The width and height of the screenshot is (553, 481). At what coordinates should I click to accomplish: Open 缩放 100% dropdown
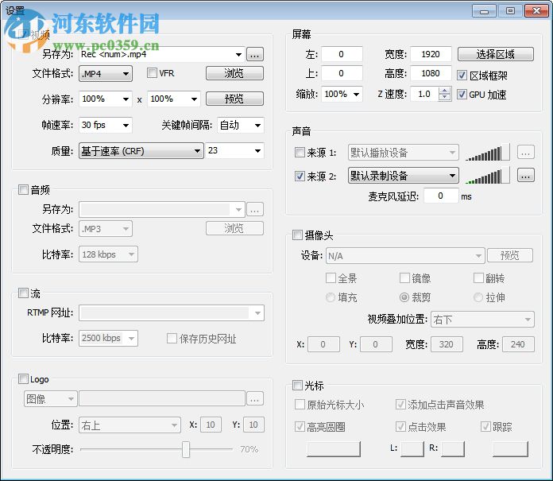[x=342, y=95]
